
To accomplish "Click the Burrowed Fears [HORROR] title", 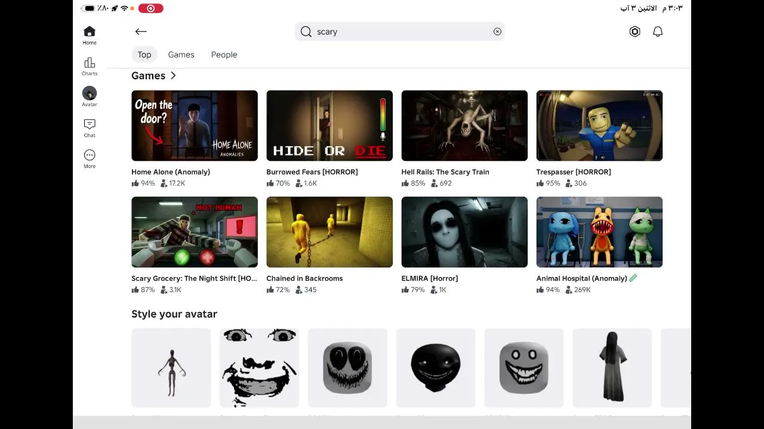I will pyautogui.click(x=312, y=172).
